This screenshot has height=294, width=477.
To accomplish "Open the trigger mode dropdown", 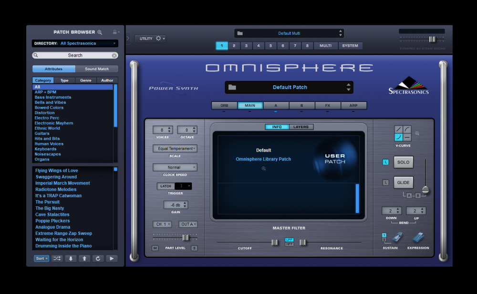I will point(184,186).
